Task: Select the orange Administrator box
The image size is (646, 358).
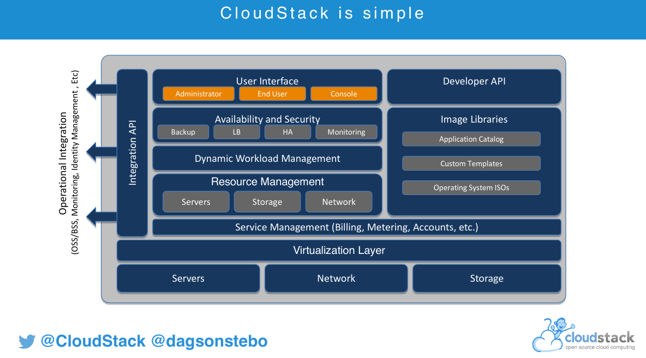Action: coord(199,94)
